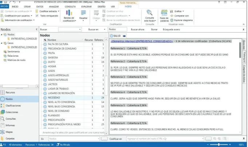Select Sentimiento in the node tree
The image size is (248, 147).
coord(13,52)
